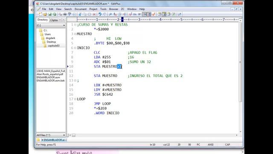273x154 pixels.
Task: Open the Search menu
Action: (x=68, y=9)
